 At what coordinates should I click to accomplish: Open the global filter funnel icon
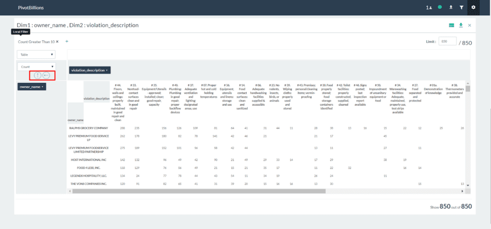(462, 7)
